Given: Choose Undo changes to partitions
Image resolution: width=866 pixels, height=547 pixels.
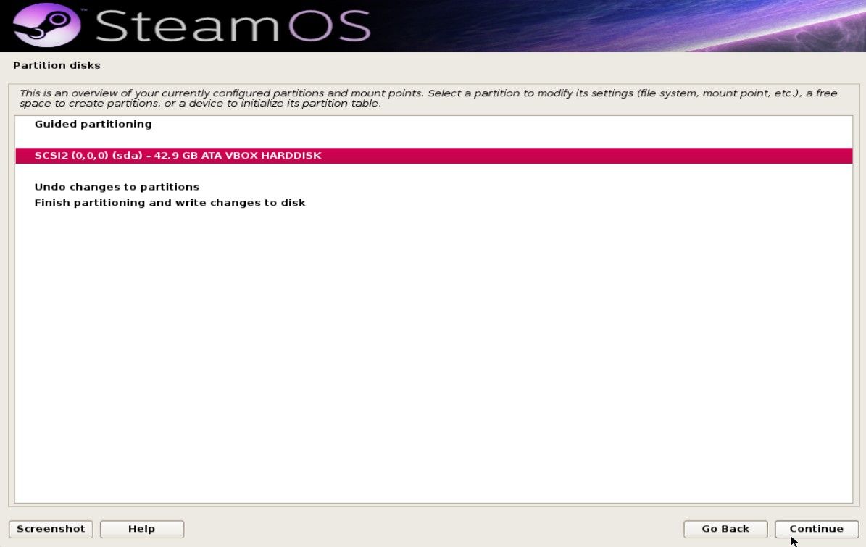Looking at the screenshot, I should [117, 186].
